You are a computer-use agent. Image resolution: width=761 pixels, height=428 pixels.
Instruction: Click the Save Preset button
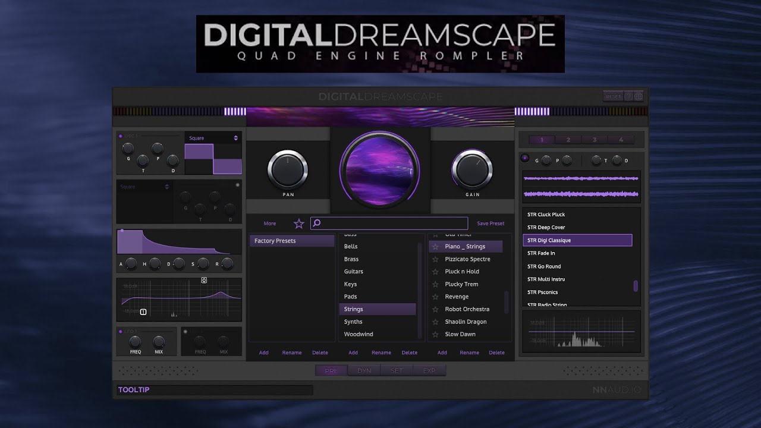pos(490,224)
